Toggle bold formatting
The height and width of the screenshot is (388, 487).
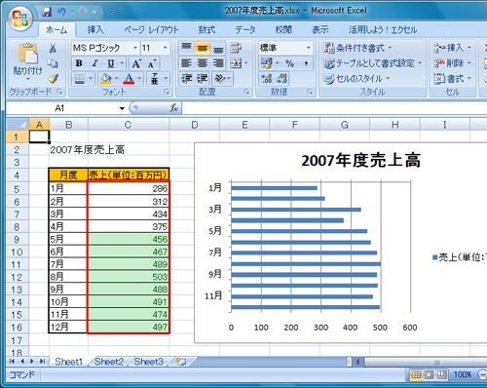coord(79,63)
